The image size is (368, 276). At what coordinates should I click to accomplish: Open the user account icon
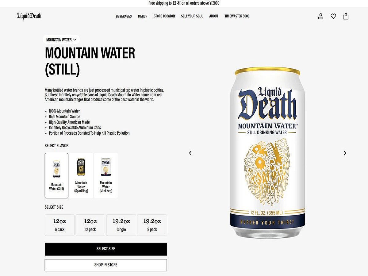321,16
